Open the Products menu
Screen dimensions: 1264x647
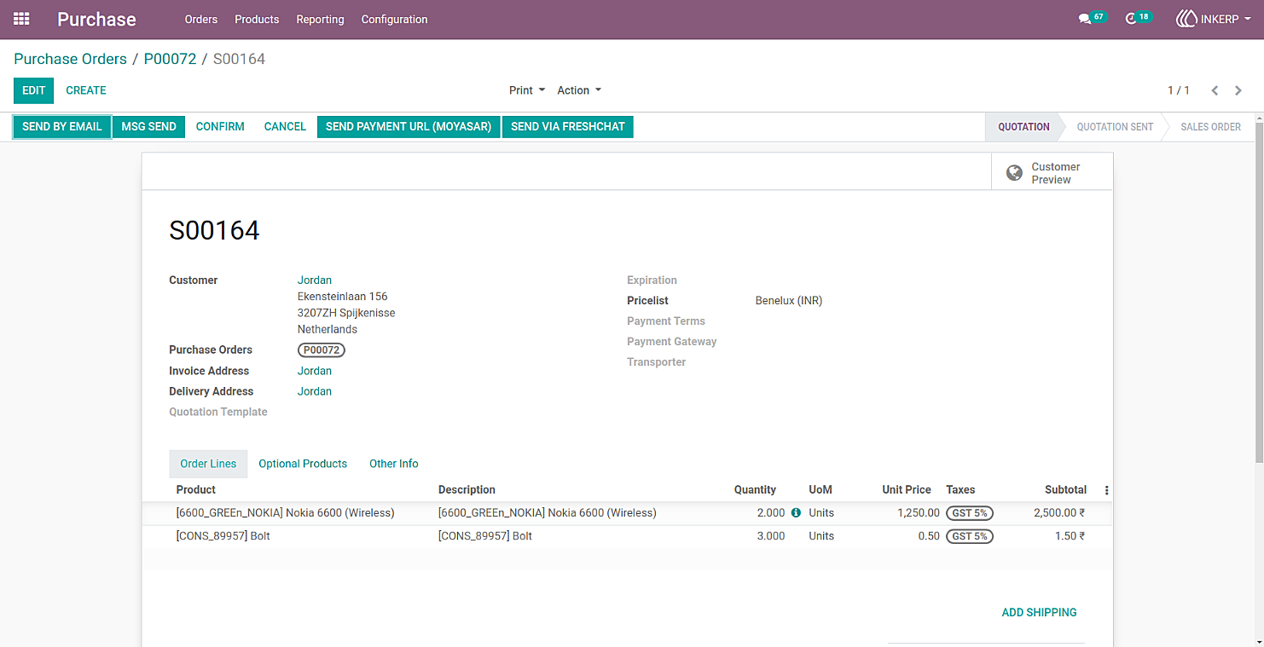pyautogui.click(x=257, y=19)
